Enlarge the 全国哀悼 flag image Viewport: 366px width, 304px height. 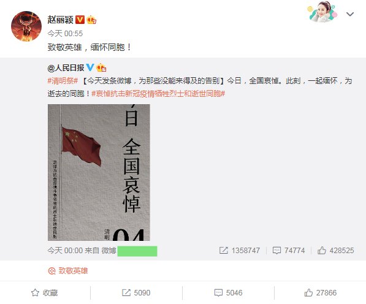[x=99, y=172]
